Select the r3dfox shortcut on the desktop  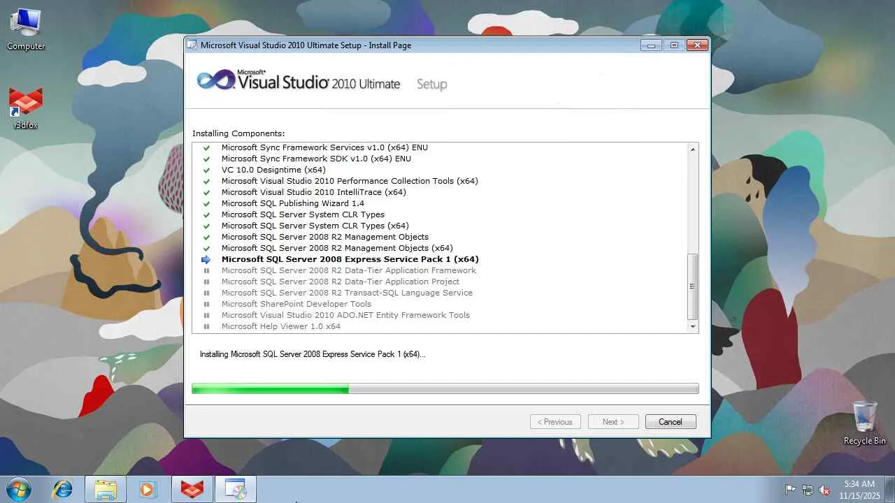26,109
